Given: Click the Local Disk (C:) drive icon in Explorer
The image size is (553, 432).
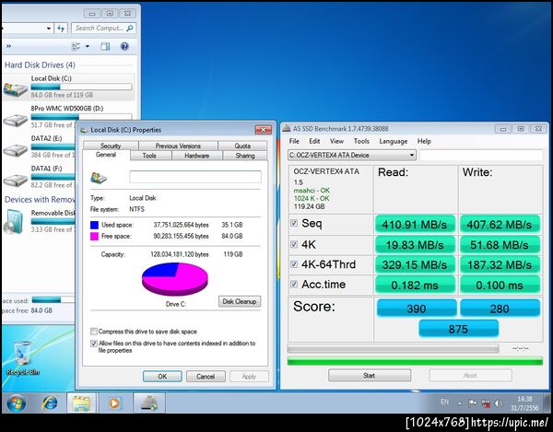Looking at the screenshot, I should tap(16, 89).
